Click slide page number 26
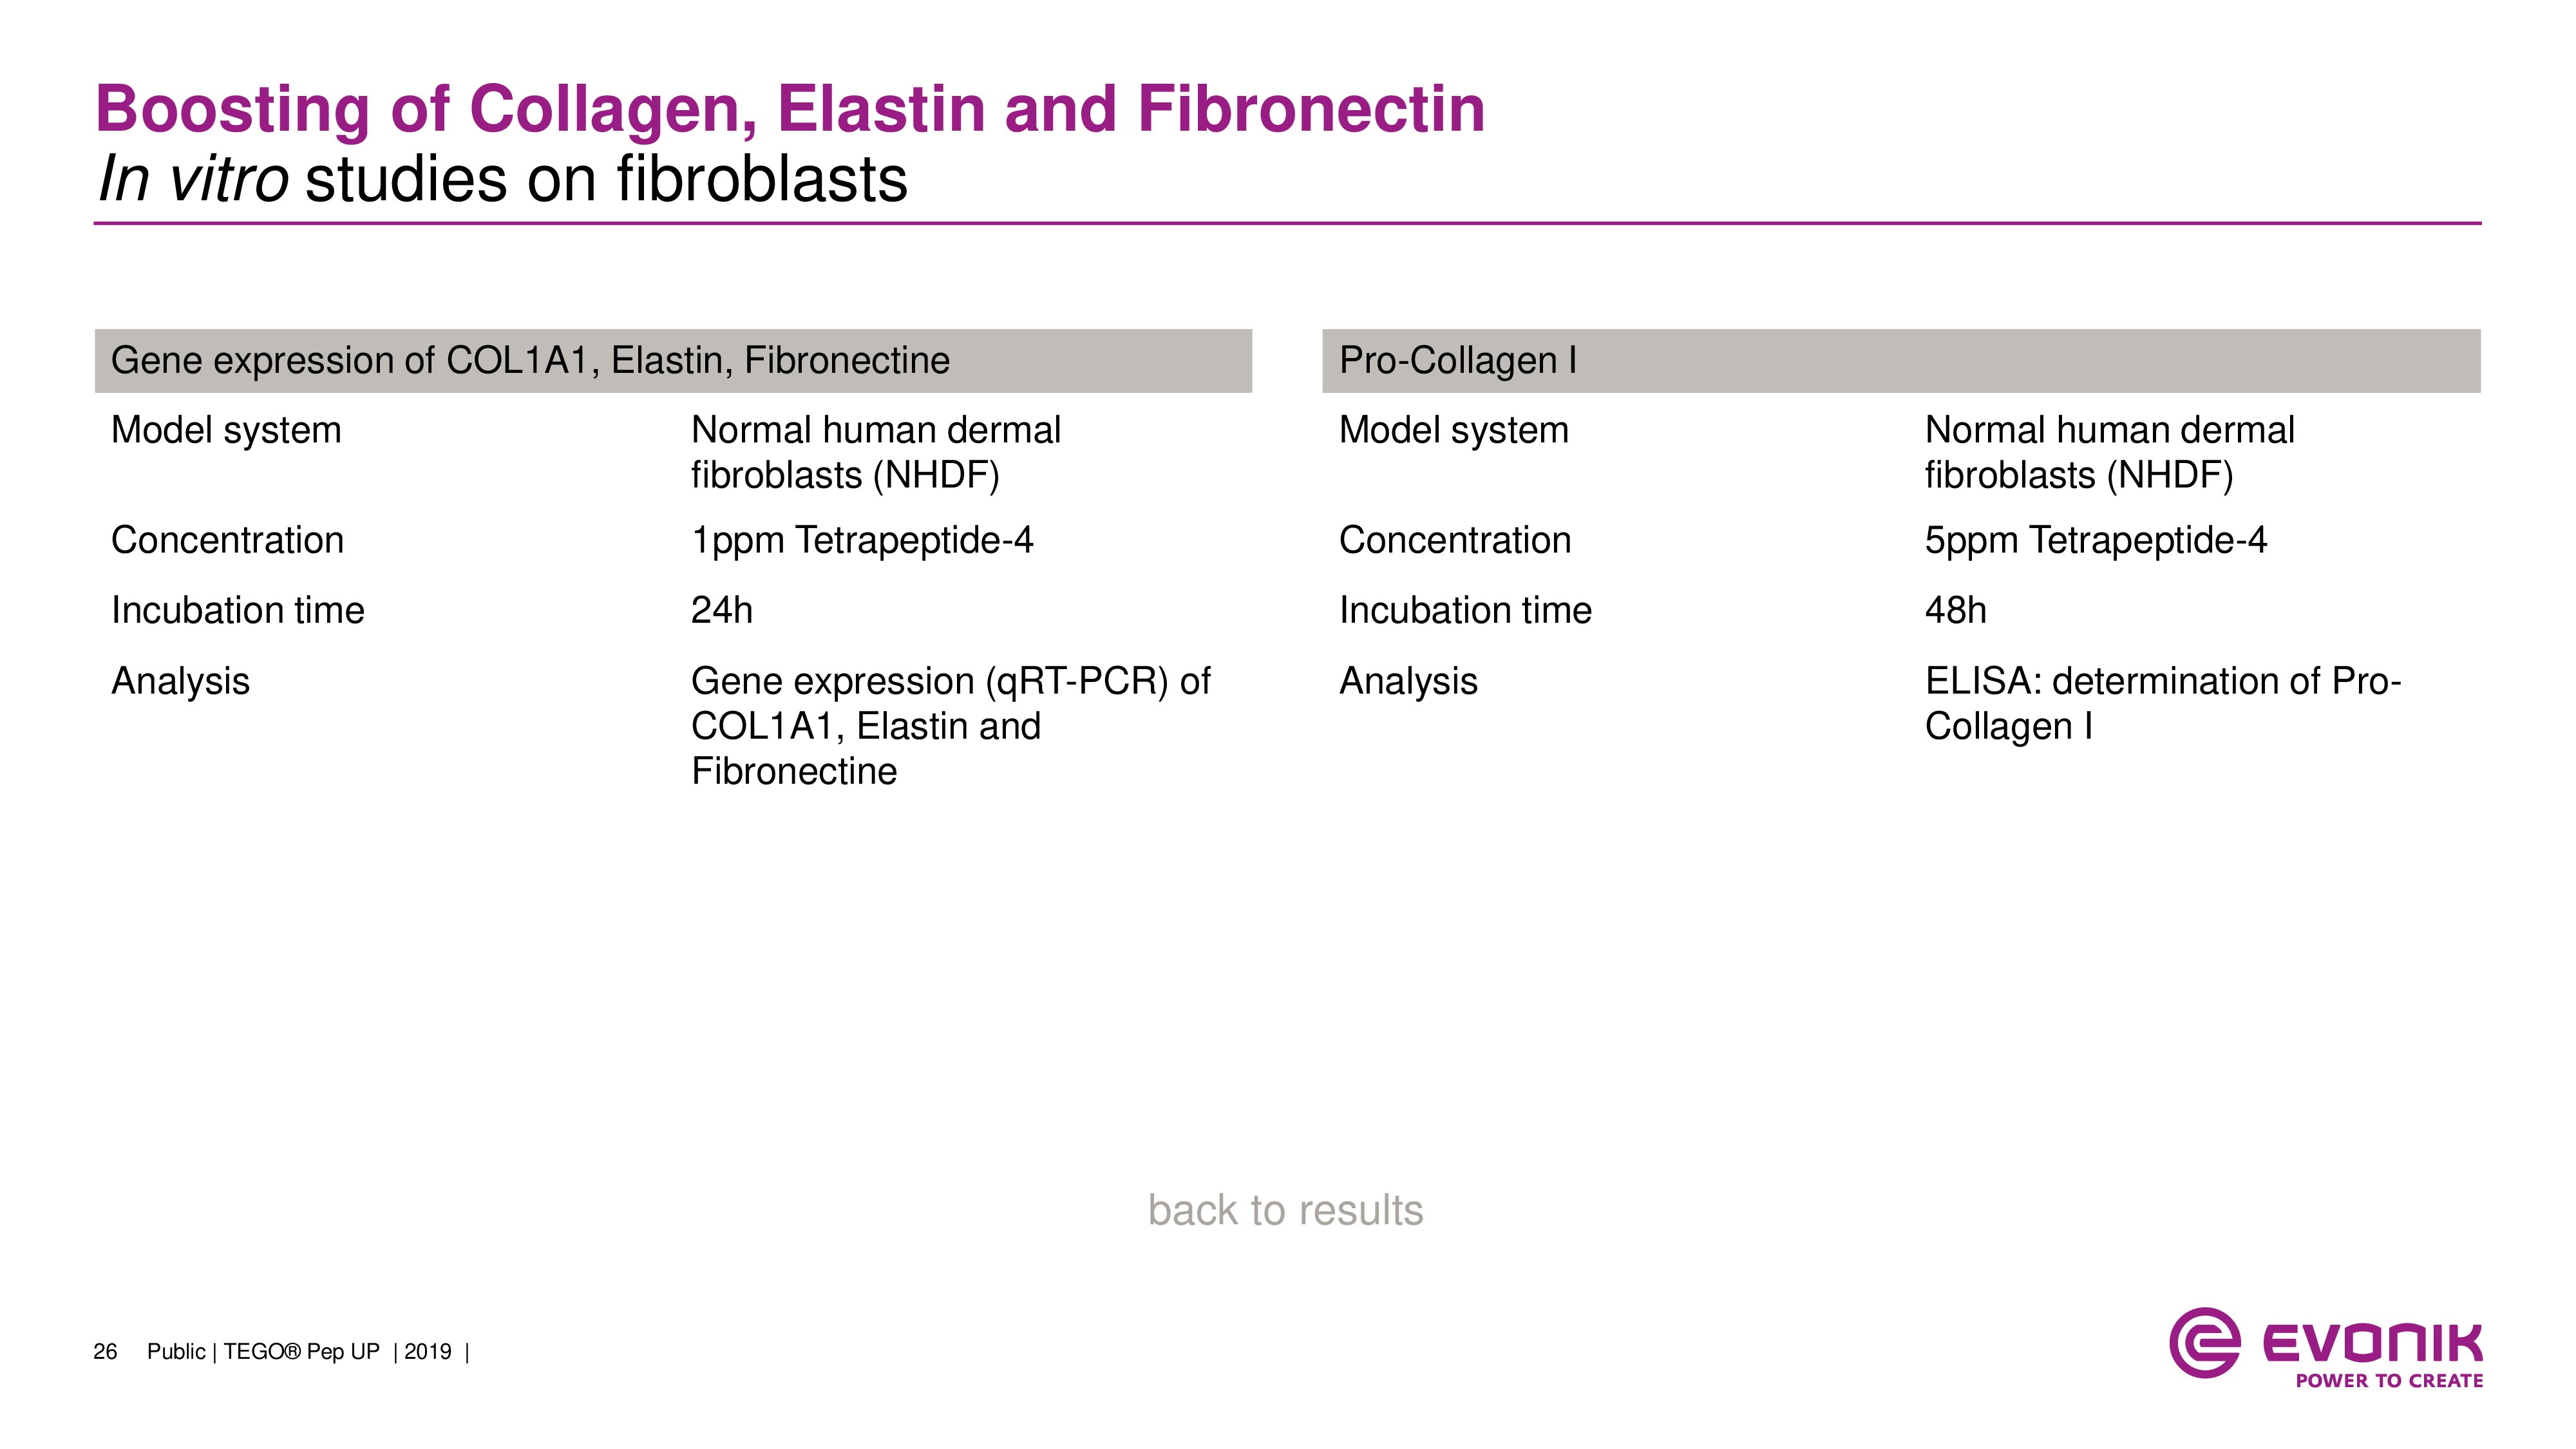This screenshot has height=1449, width=2576. 105,1352
